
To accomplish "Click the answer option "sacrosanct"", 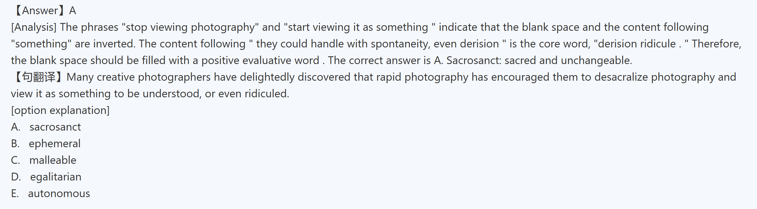I will pos(55,127).
